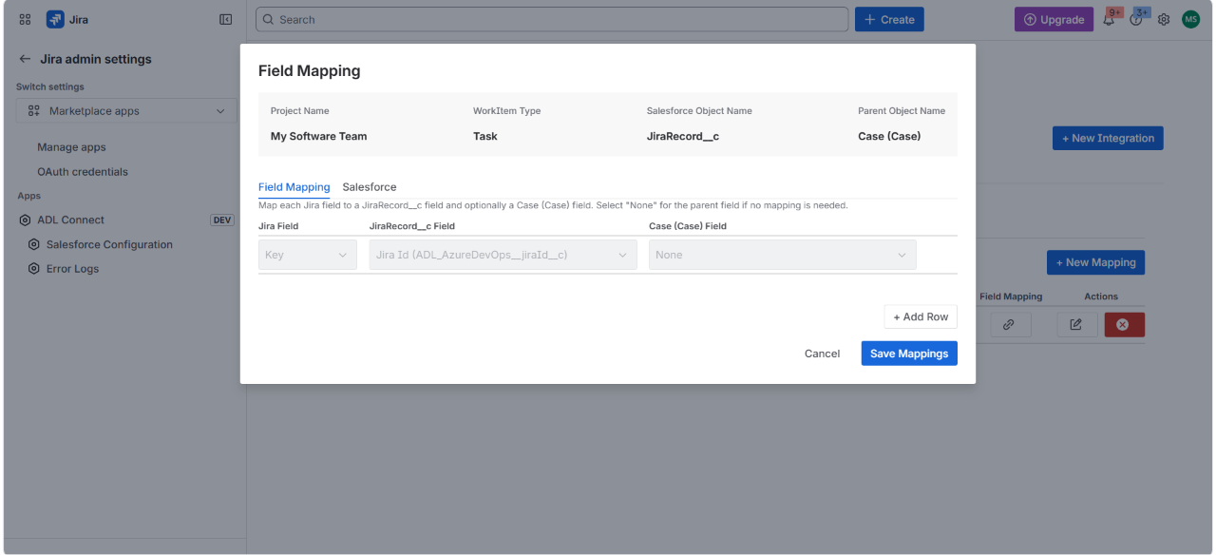Open the Jira Id JiraRecord__c Field dropdown
This screenshot has height=555, width=1216.
pos(503,255)
